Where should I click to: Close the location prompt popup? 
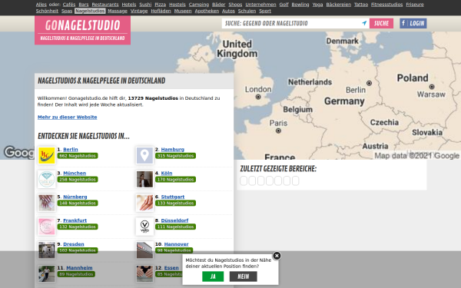[277, 256]
